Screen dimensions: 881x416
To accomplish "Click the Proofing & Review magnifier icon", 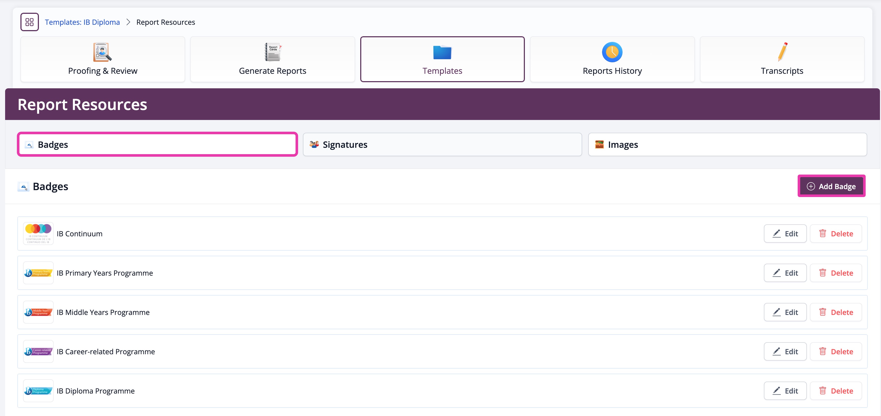I will (101, 52).
